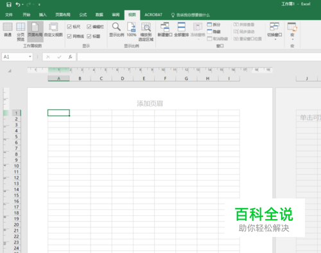This screenshot has width=321, height=253.
Task: Select column G header
Action: [x=186, y=78]
